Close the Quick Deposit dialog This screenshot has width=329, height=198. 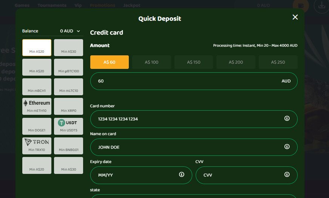point(295,17)
